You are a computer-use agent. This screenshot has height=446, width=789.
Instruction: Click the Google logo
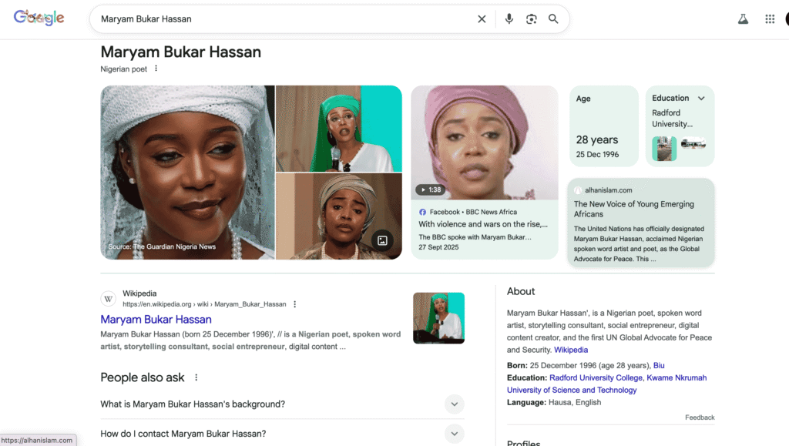click(39, 18)
